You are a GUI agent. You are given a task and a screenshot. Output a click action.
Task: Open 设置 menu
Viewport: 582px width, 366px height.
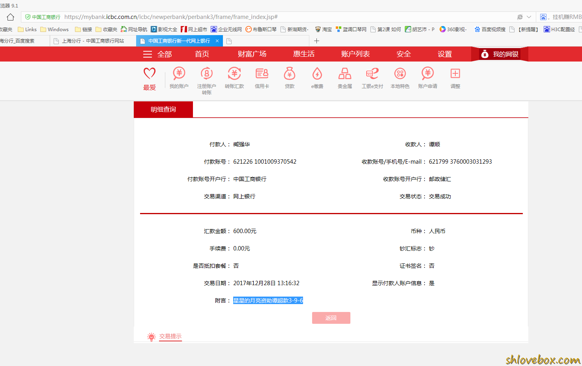click(x=445, y=54)
